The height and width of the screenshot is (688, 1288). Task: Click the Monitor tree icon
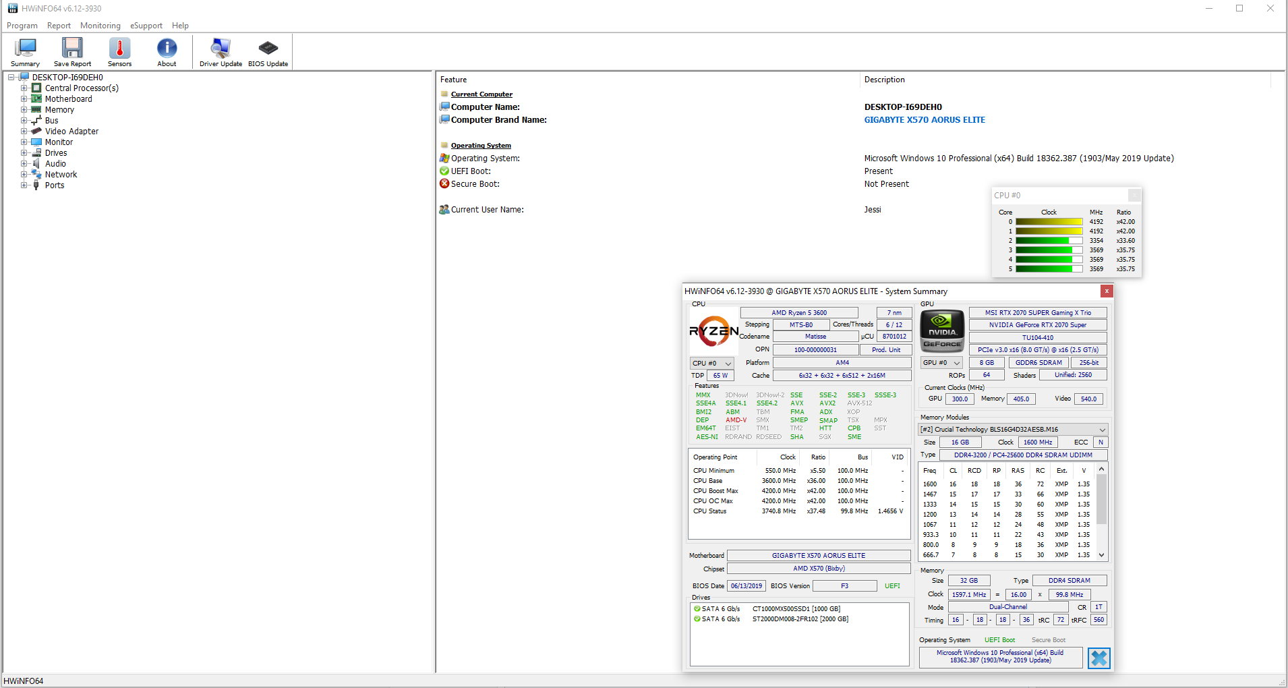pos(36,142)
